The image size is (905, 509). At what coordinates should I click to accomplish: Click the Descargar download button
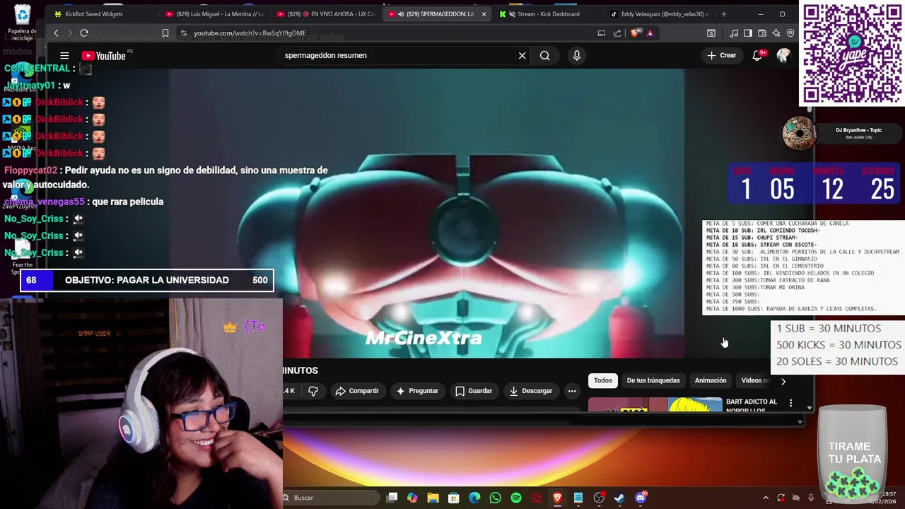[531, 391]
